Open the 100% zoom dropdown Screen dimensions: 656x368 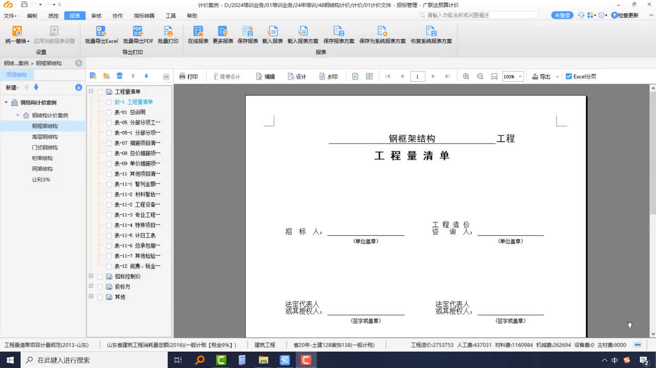coord(520,77)
